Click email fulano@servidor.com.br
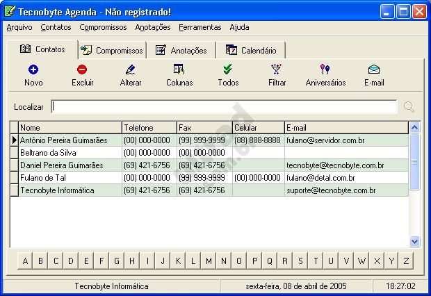This screenshot has height=296, width=431. pos(325,140)
